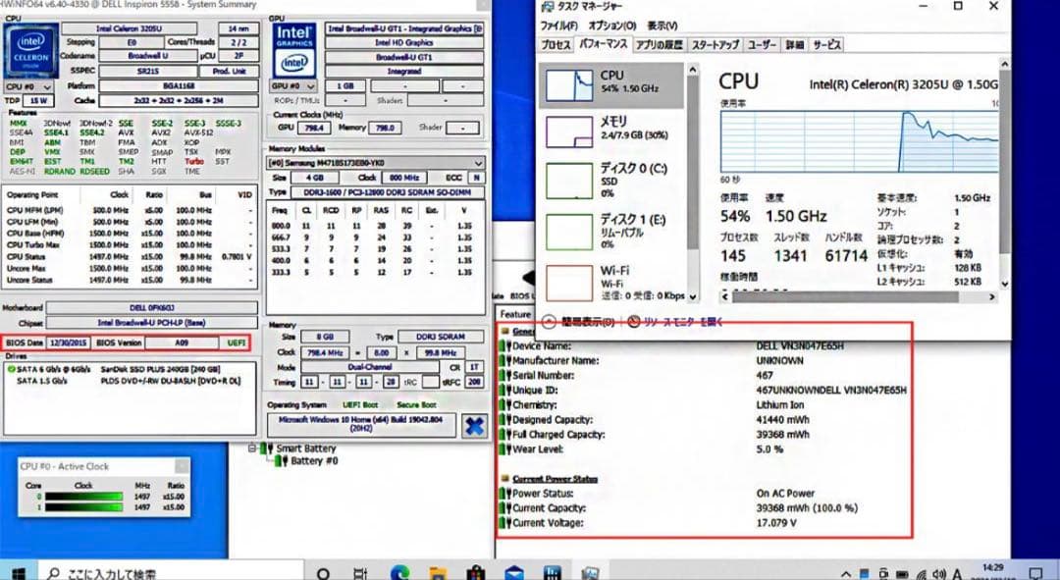Click the blue X close icon in HWiNFO summary
The width and height of the screenshot is (1060, 580).
coord(475,426)
